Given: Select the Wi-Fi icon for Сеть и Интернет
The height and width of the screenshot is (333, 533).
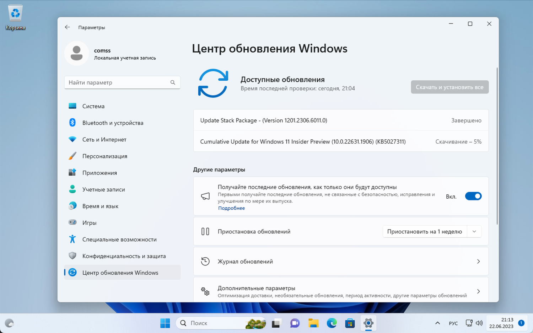Looking at the screenshot, I should click(72, 139).
